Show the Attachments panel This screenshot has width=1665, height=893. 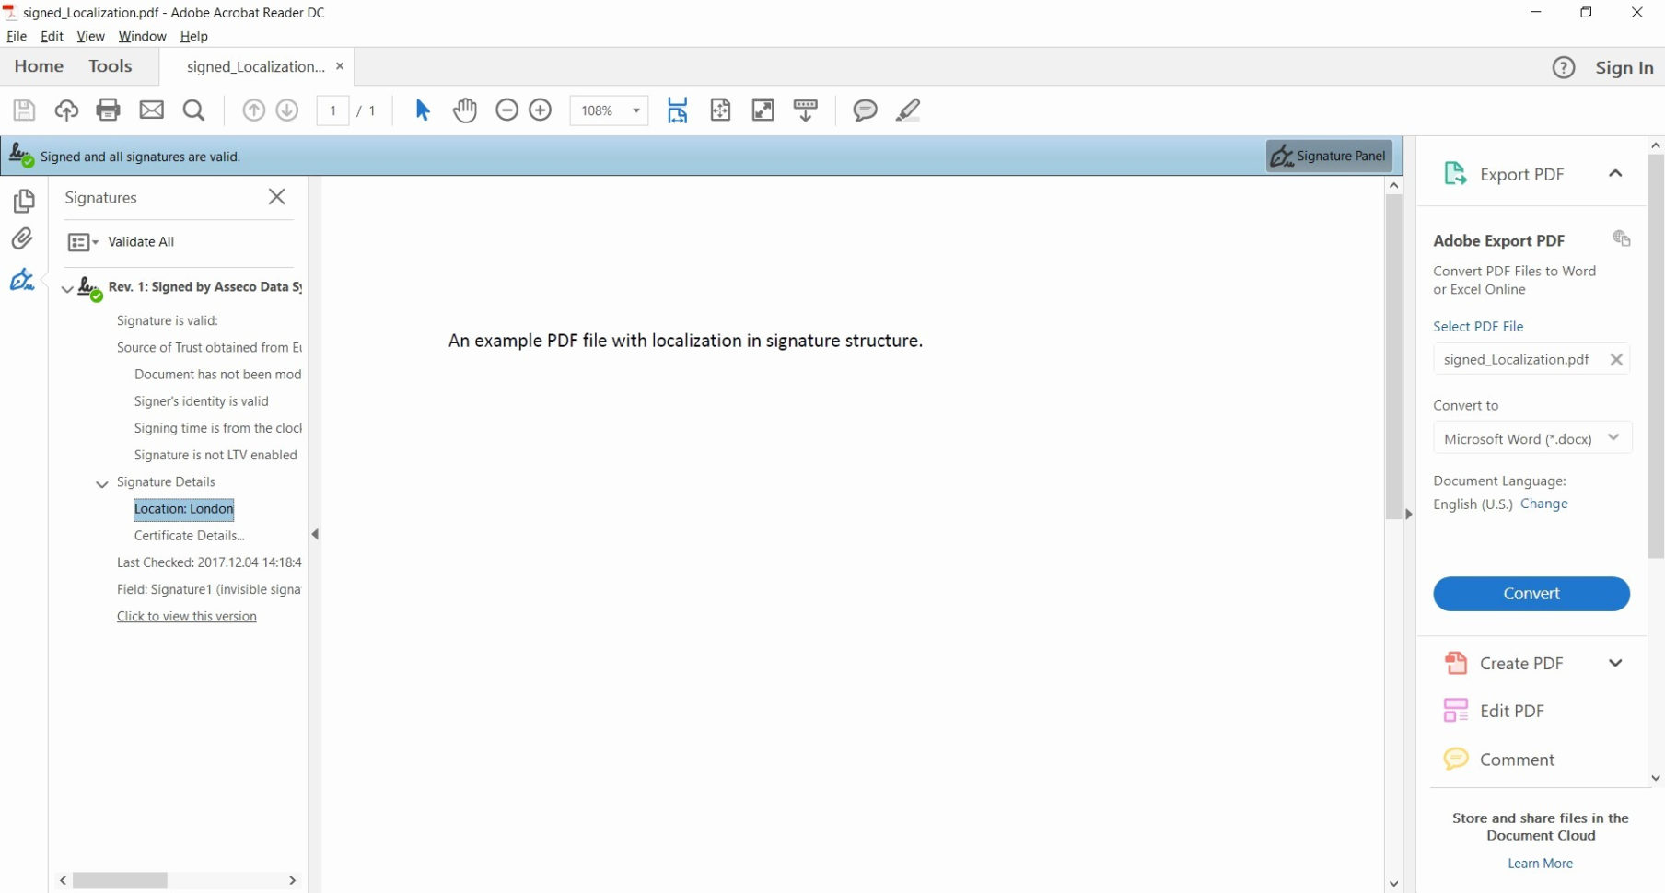[23, 238]
